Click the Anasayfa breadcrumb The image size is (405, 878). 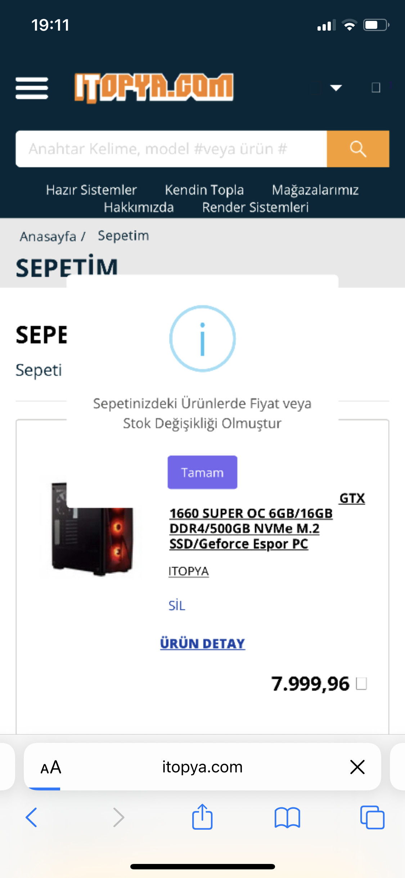coord(48,236)
